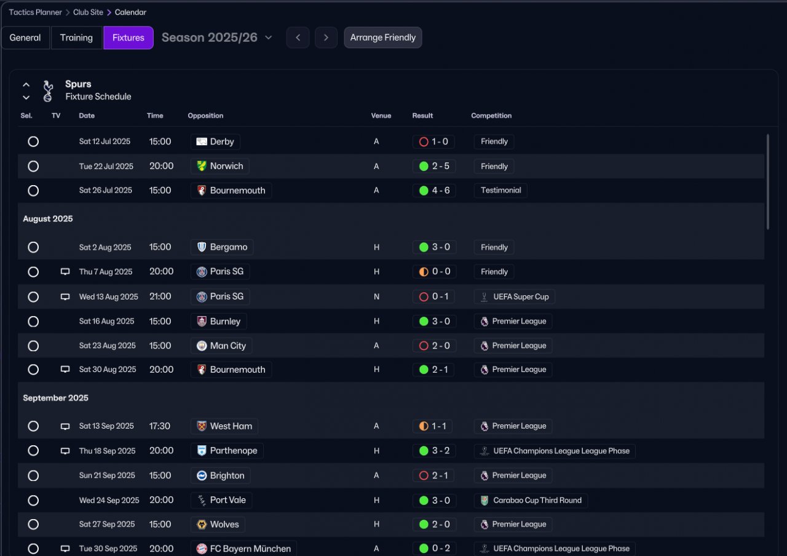Screen dimensions: 787x556
Task: Click the green win indicator on Norwich row
Action: click(424, 166)
